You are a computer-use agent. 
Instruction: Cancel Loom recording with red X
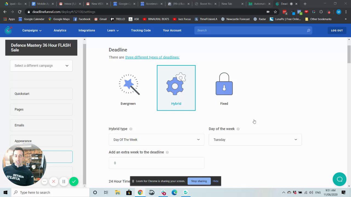[x=53, y=181]
